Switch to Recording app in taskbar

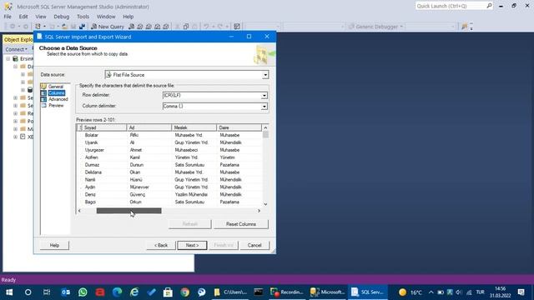(x=287, y=292)
